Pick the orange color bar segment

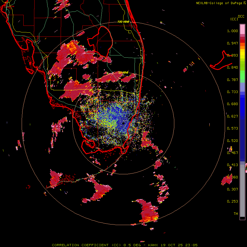pyautogui.click(x=242, y=47)
